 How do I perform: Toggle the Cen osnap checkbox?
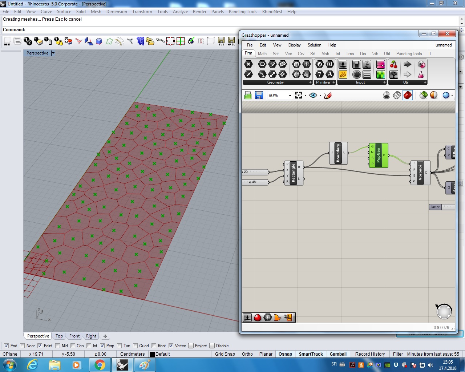pos(73,346)
